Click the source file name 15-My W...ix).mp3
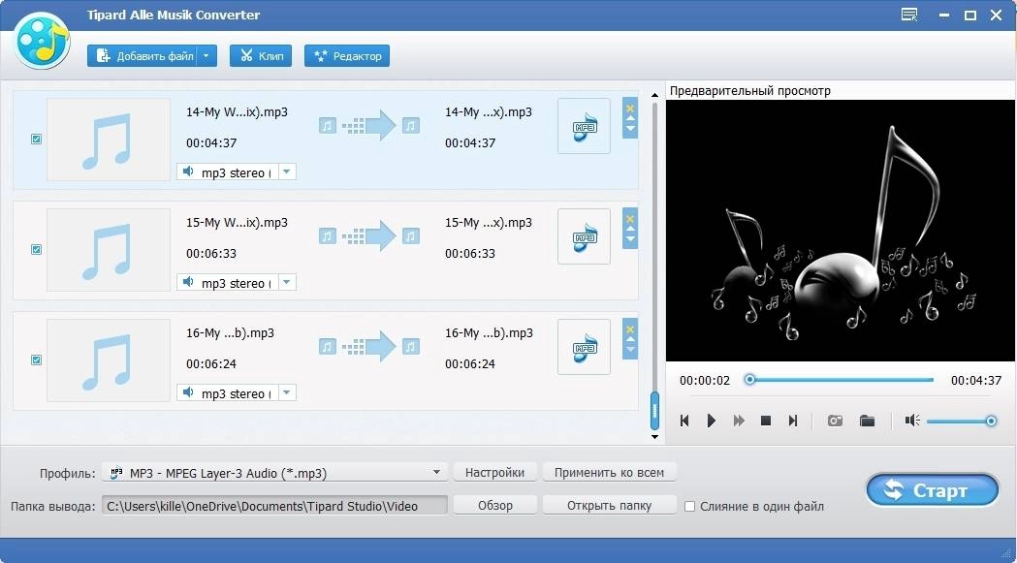The width and height of the screenshot is (1017, 563). (x=237, y=223)
